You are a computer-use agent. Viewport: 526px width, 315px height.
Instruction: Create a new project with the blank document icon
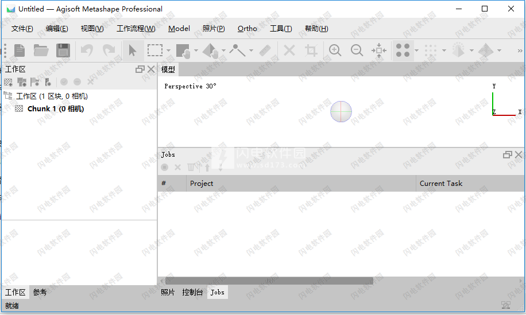[20, 50]
